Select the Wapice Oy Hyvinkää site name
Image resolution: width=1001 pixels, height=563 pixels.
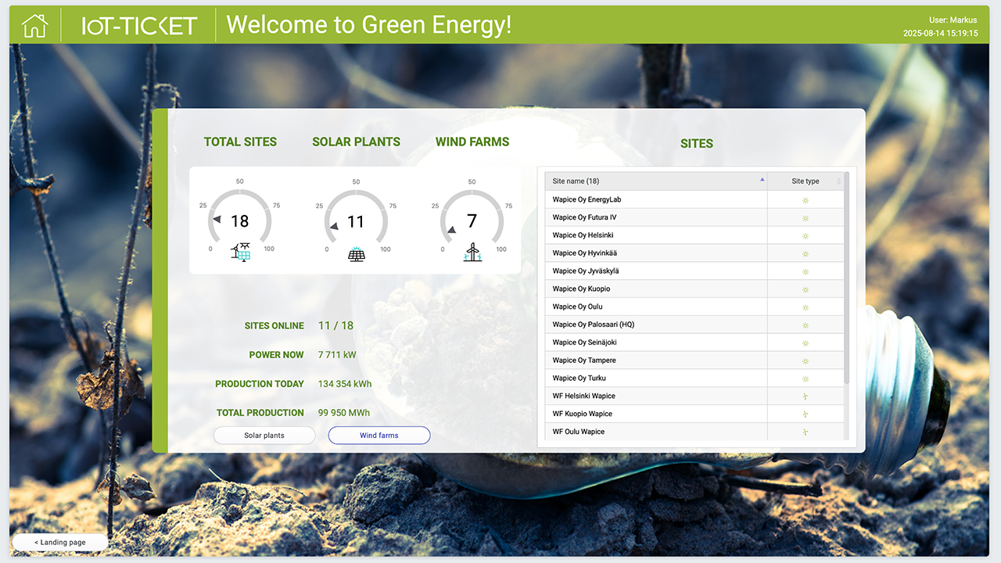tap(584, 254)
